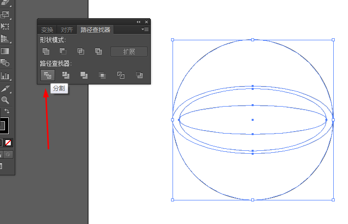Select the Blend tool

[x=5, y=63]
